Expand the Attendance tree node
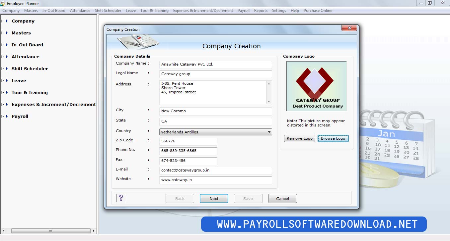The height and width of the screenshot is (241, 450). click(x=7, y=57)
